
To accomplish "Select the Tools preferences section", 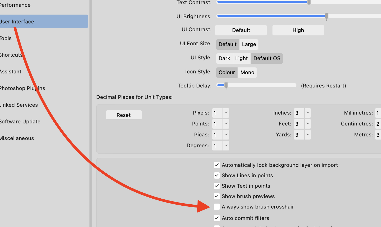I will coord(6,38).
